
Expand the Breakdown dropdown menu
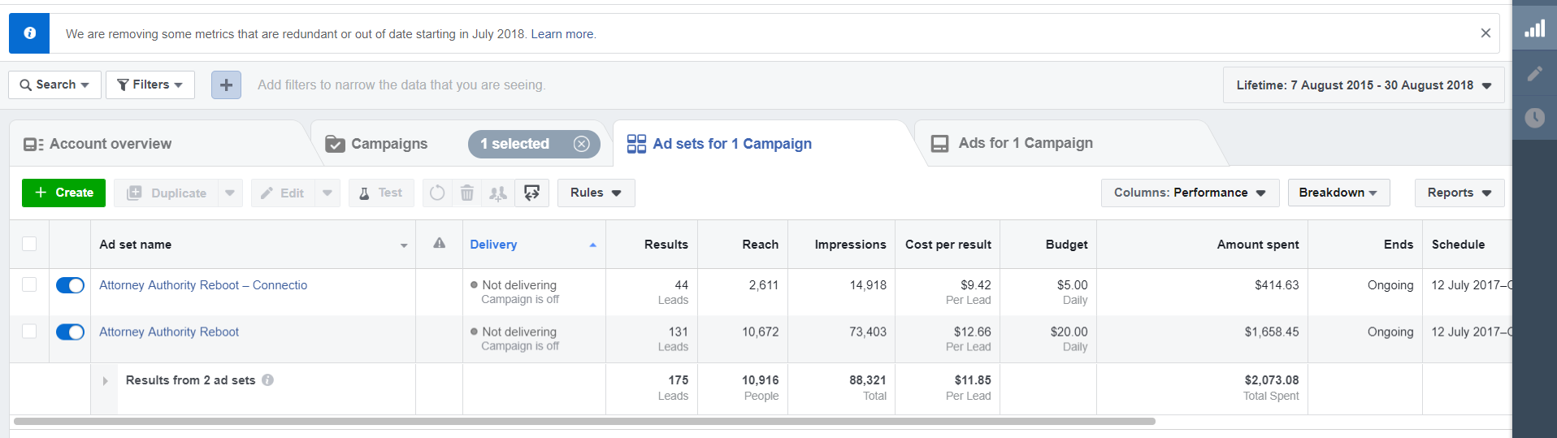(1338, 193)
